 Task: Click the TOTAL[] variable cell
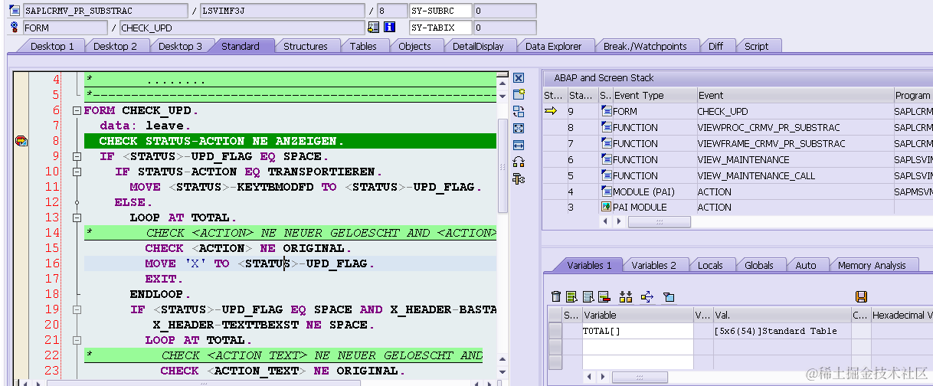[637, 331]
